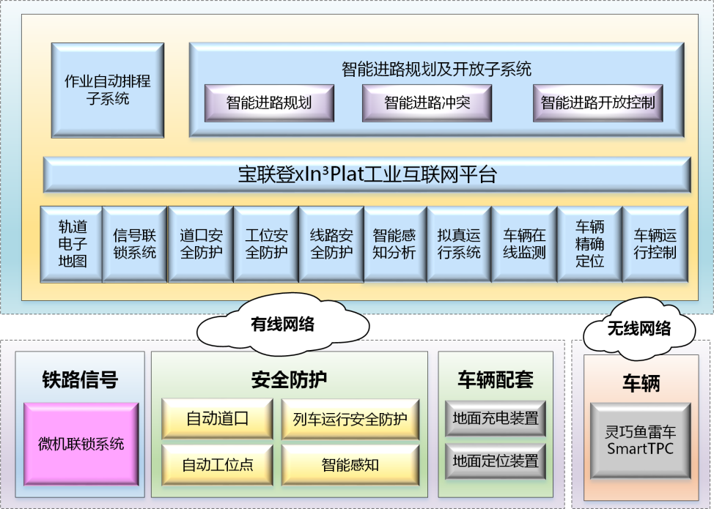This screenshot has height=509, width=714.
Task: Click the 宝联登xIn³Plat工业互联网平台 bar
Action: click(367, 175)
